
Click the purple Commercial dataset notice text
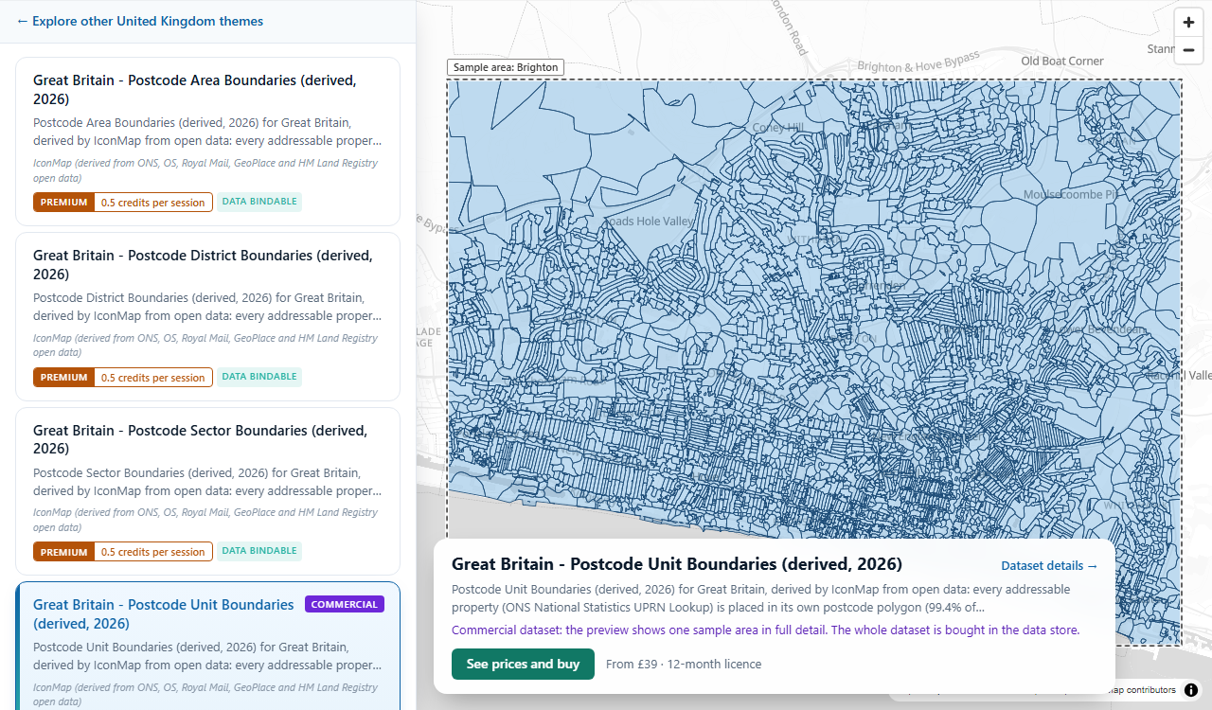pos(765,630)
